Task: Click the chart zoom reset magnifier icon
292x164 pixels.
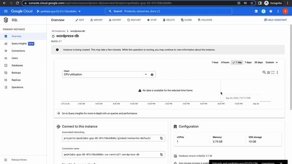Action: pos(264,72)
